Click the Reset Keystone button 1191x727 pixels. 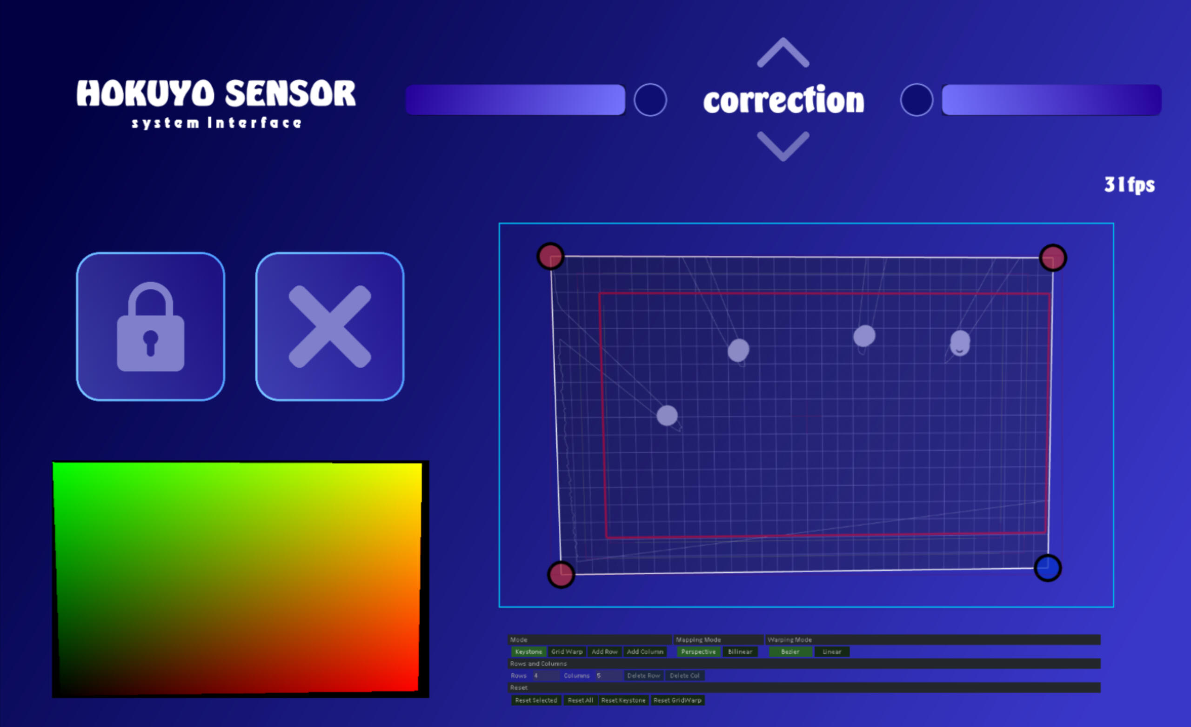pyautogui.click(x=623, y=700)
